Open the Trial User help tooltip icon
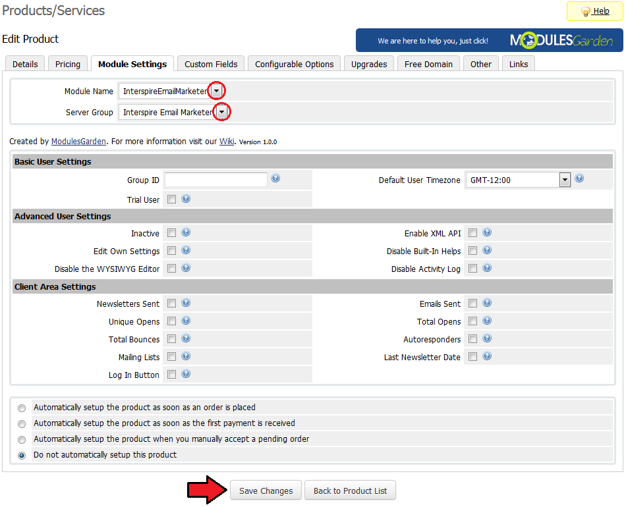This screenshot has height=507, width=626. pos(186,199)
